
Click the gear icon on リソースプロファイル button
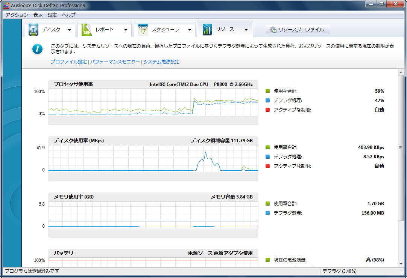[273, 30]
